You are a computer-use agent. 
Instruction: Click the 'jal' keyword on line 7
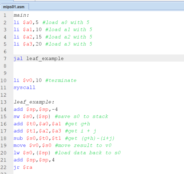click(18, 59)
